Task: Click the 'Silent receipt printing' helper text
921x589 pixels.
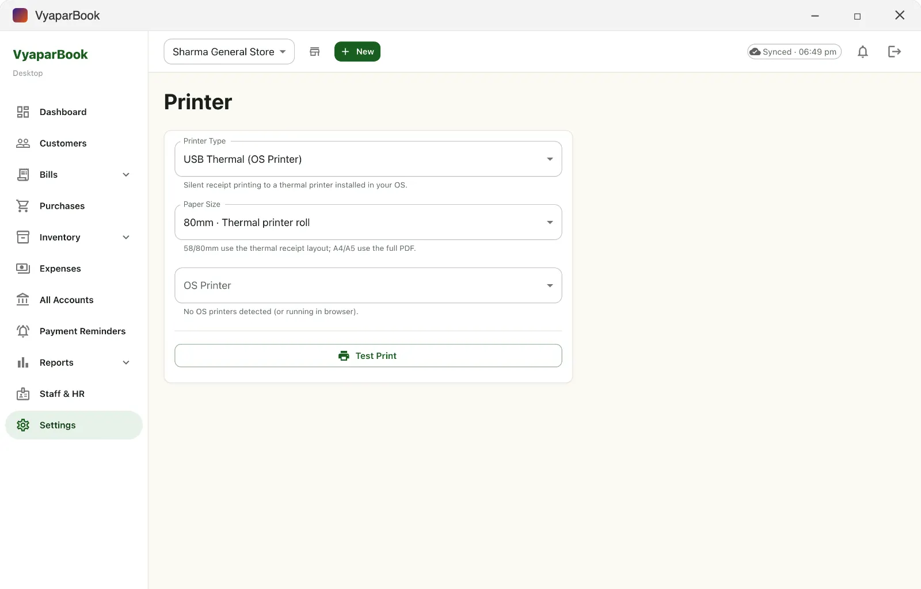Action: pyautogui.click(x=295, y=185)
